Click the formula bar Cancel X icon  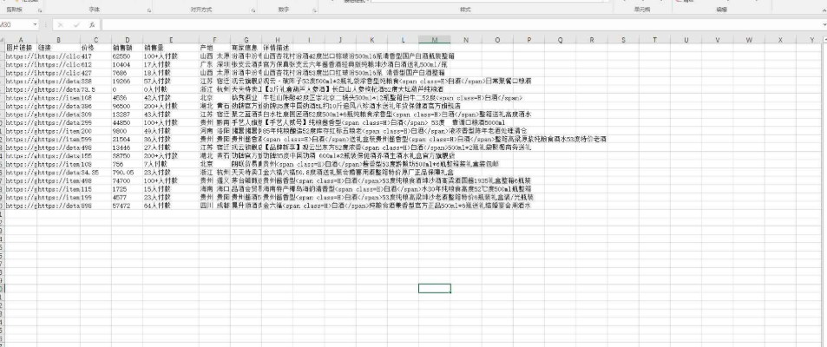pos(61,25)
